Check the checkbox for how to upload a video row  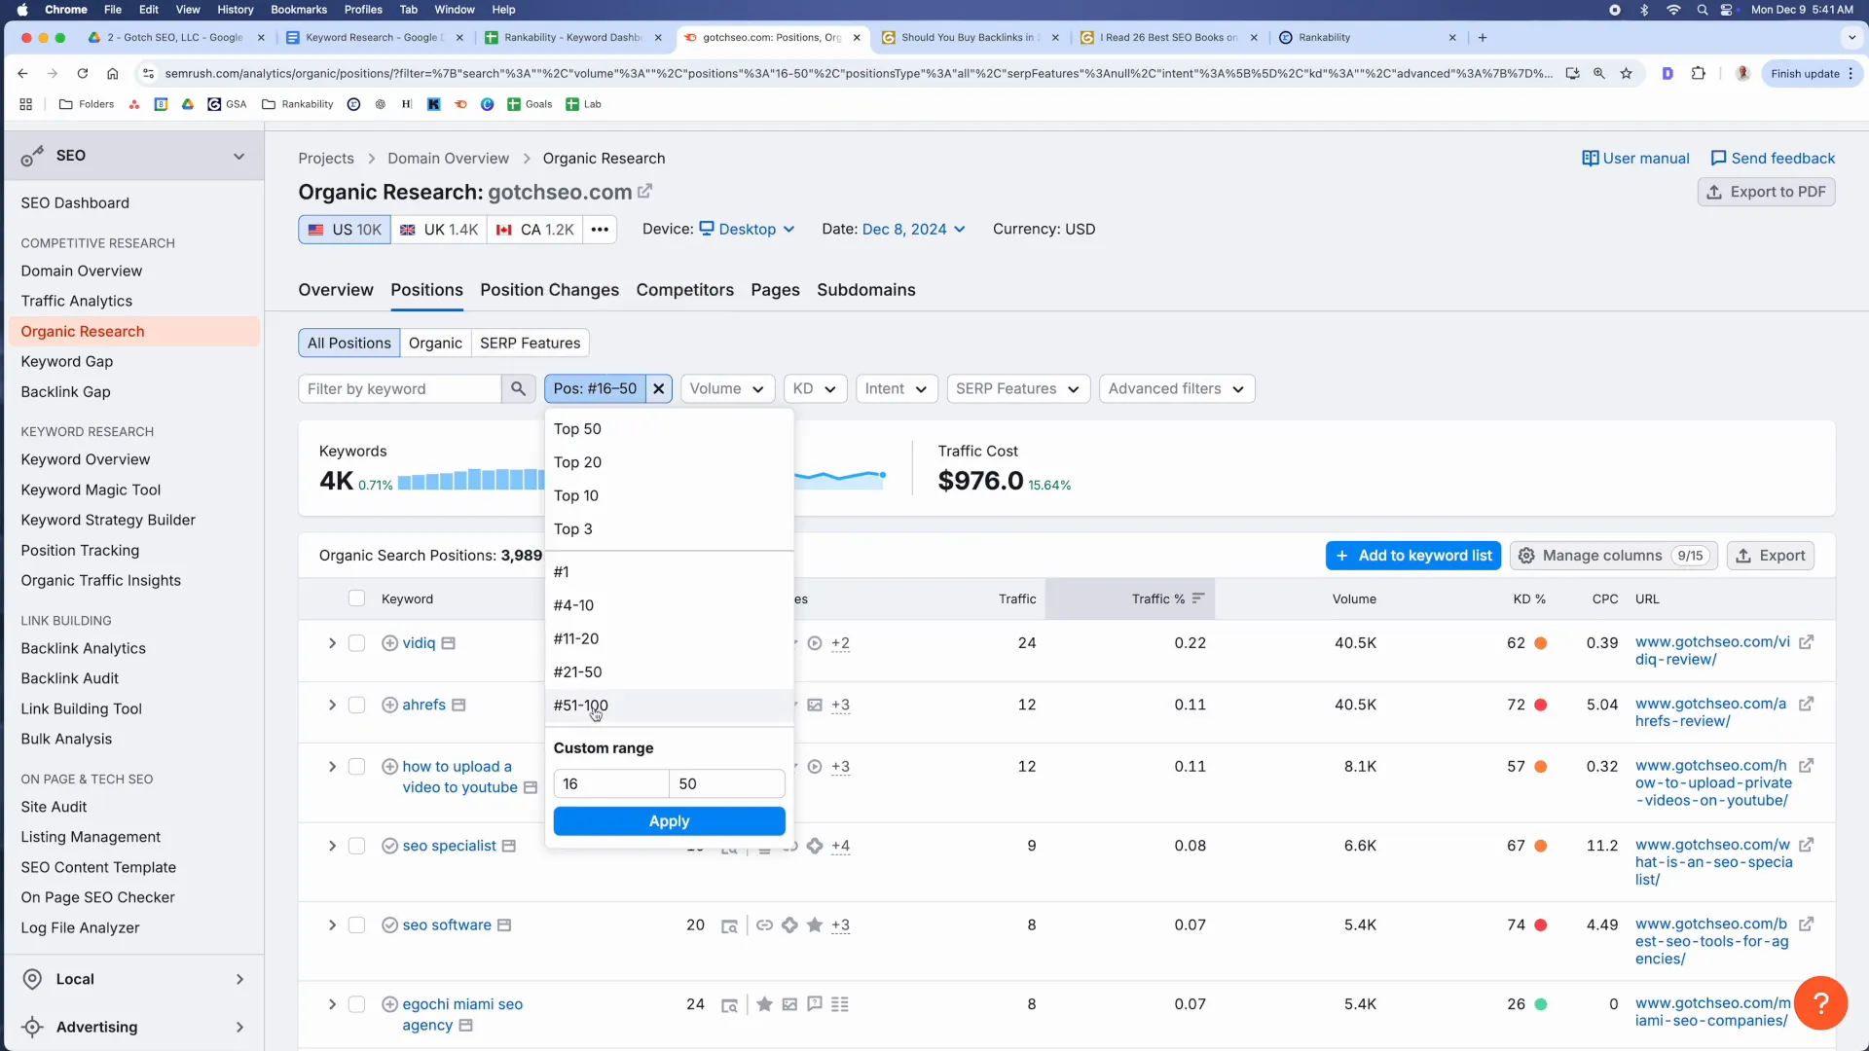point(356,767)
